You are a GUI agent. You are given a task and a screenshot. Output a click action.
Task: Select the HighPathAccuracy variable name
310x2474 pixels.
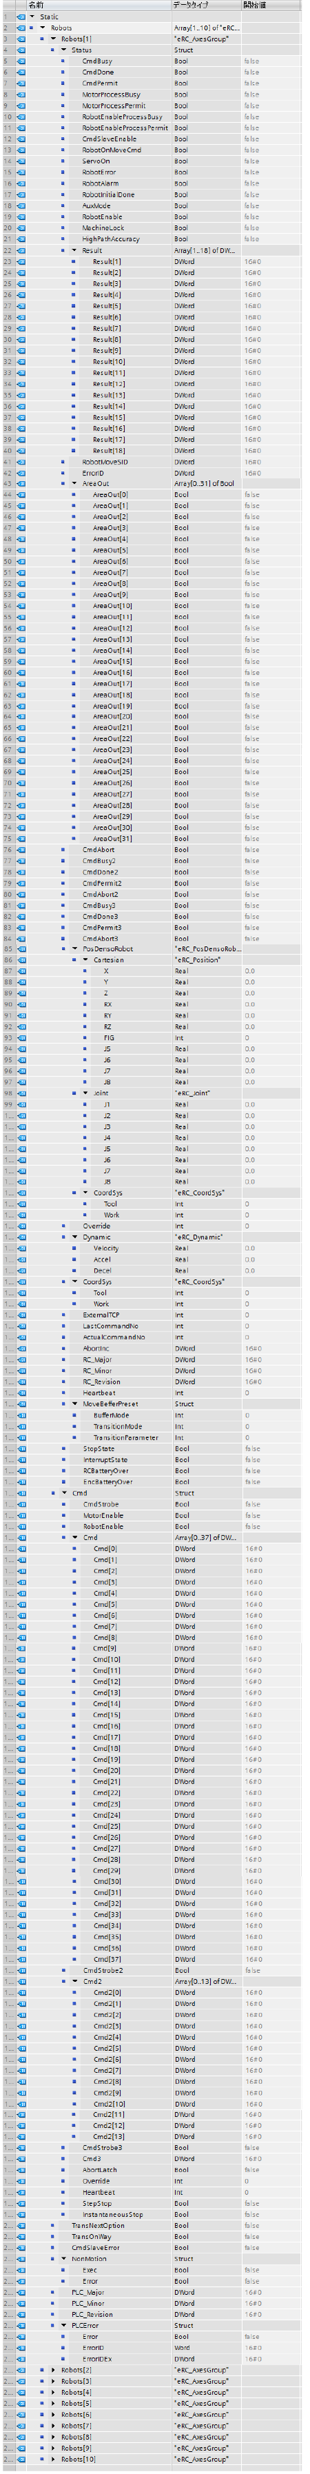tap(112, 239)
